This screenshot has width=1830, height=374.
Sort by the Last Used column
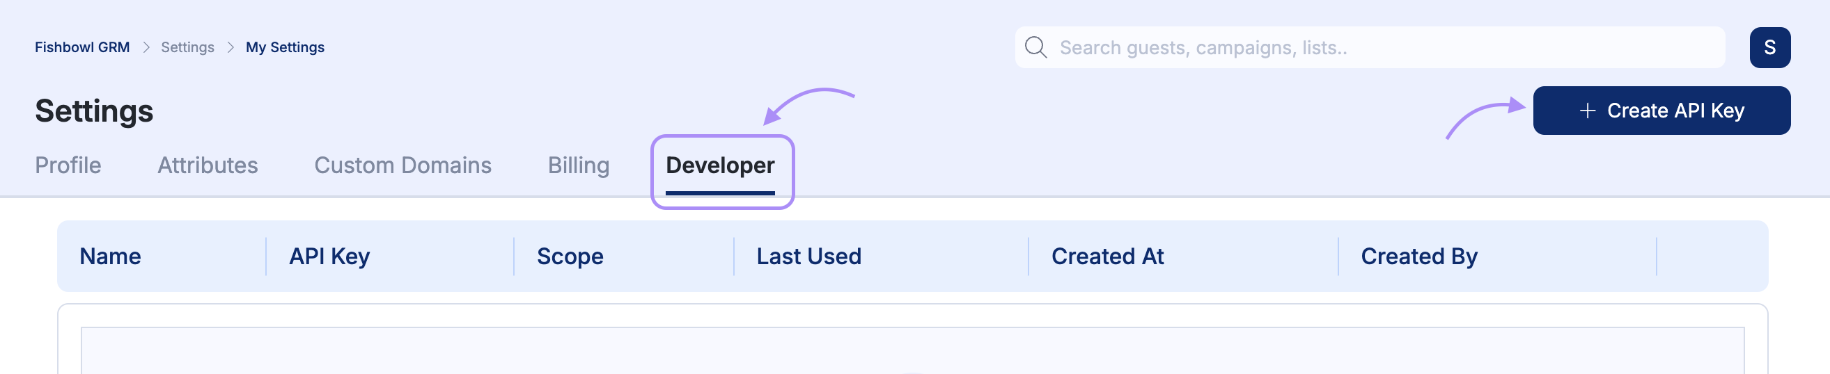coord(808,257)
